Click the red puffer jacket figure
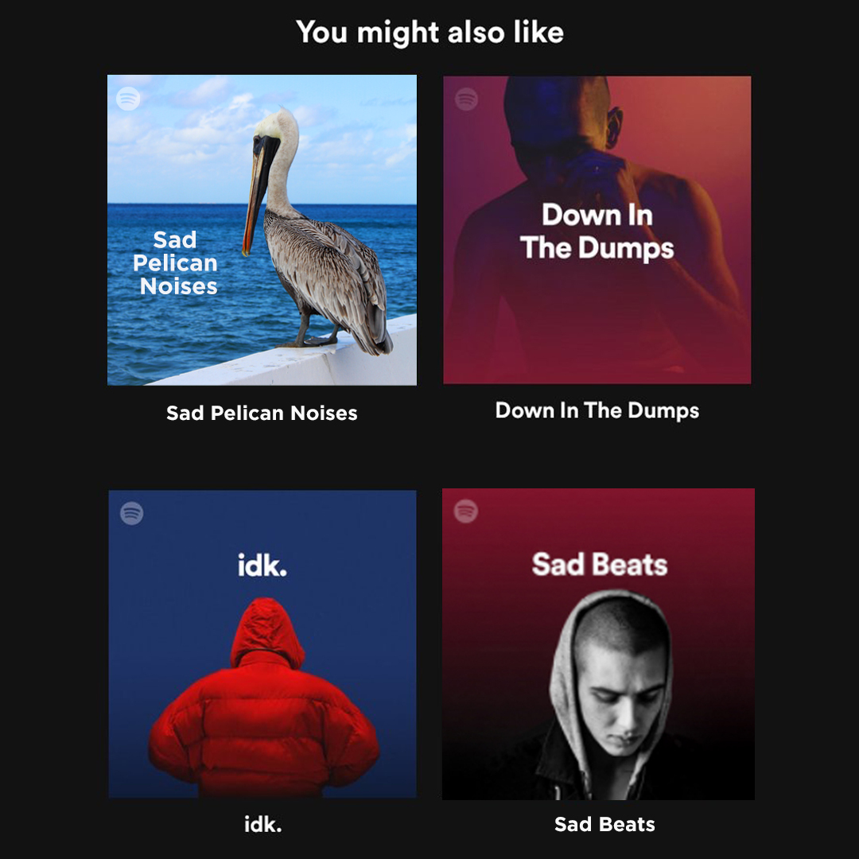859x859 pixels. pos(264,697)
